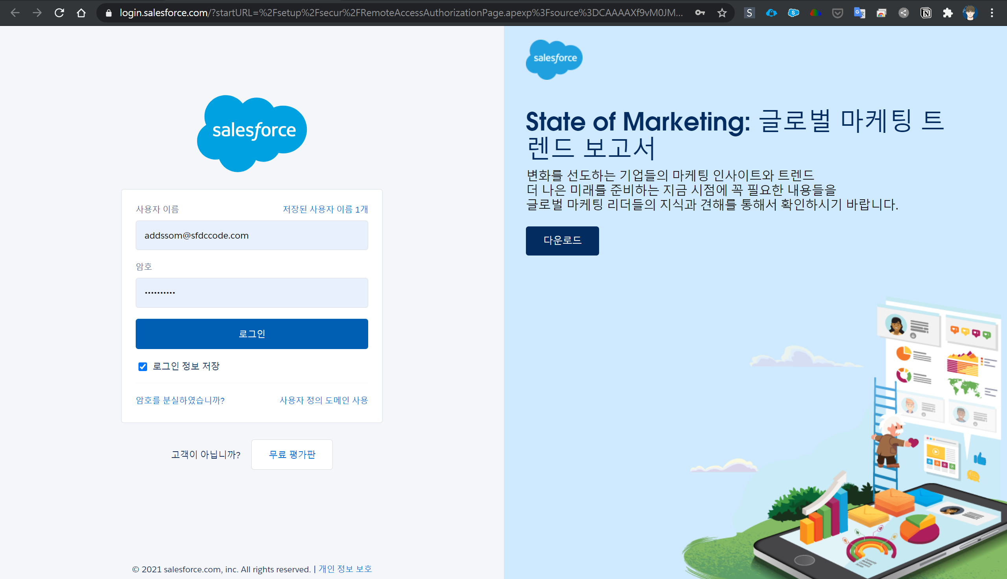Reload the page

tap(59, 13)
